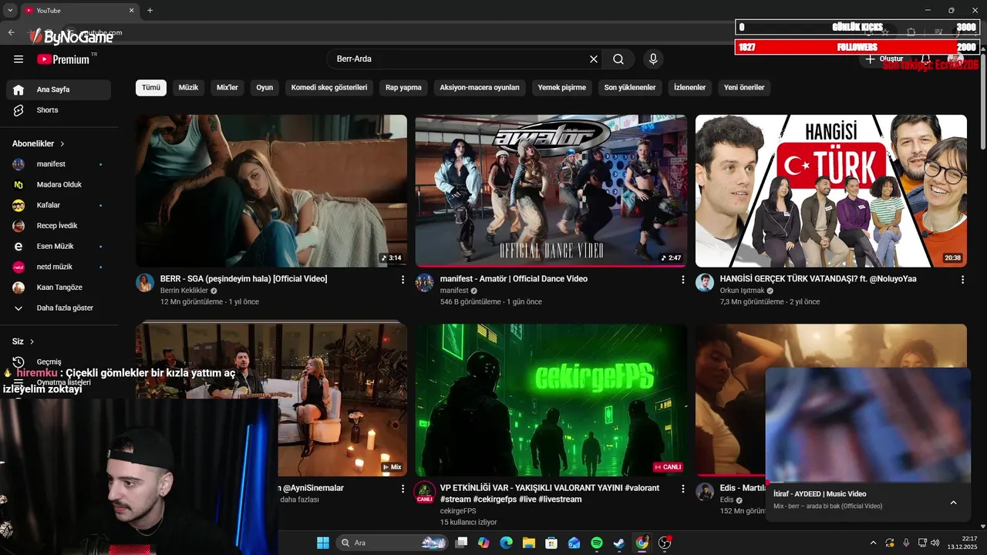Open YouTube notifications bell
The height and width of the screenshot is (555, 987).
coord(926,59)
